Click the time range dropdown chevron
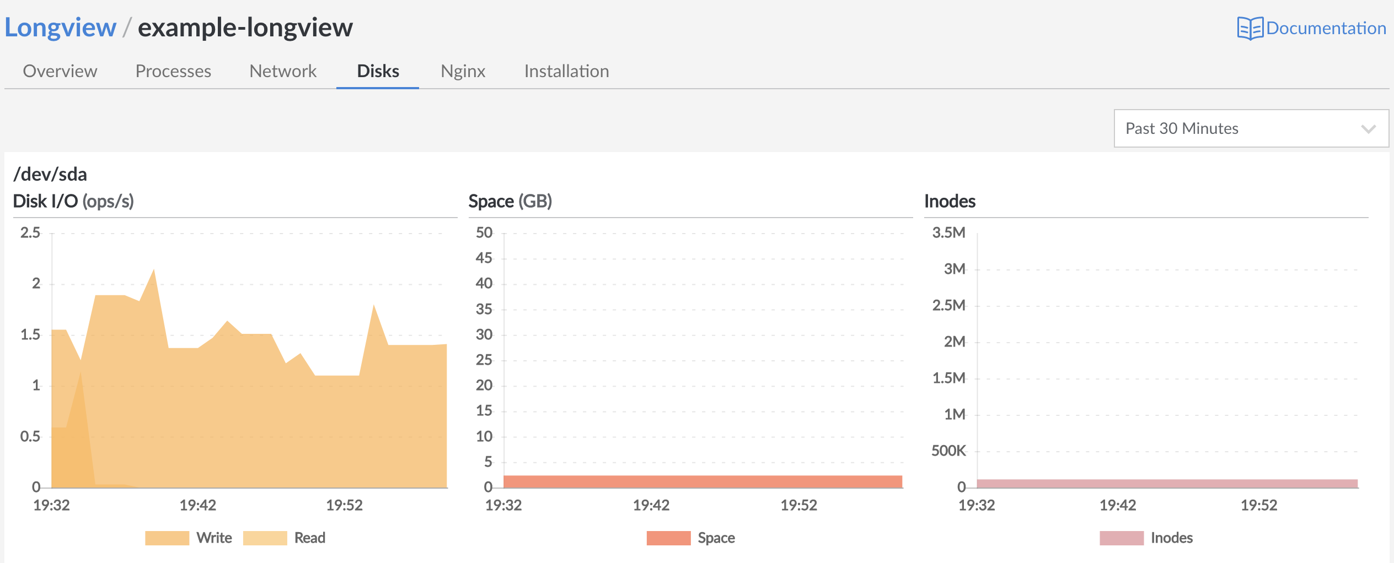 coord(1368,129)
